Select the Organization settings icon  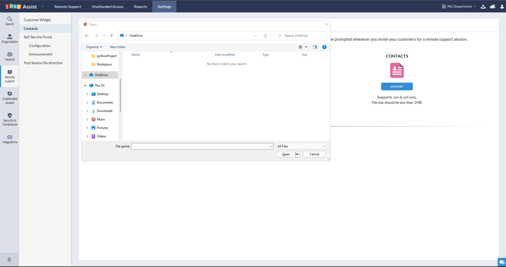[x=10, y=39]
